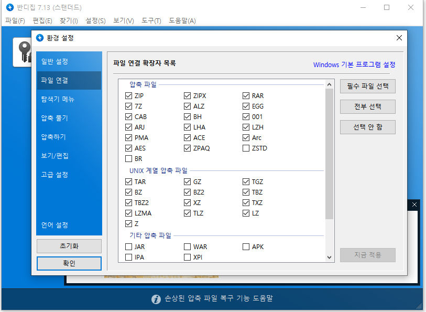This screenshot has width=426, height=312.
Task: Toggle the ACE file association
Action: (x=187, y=138)
